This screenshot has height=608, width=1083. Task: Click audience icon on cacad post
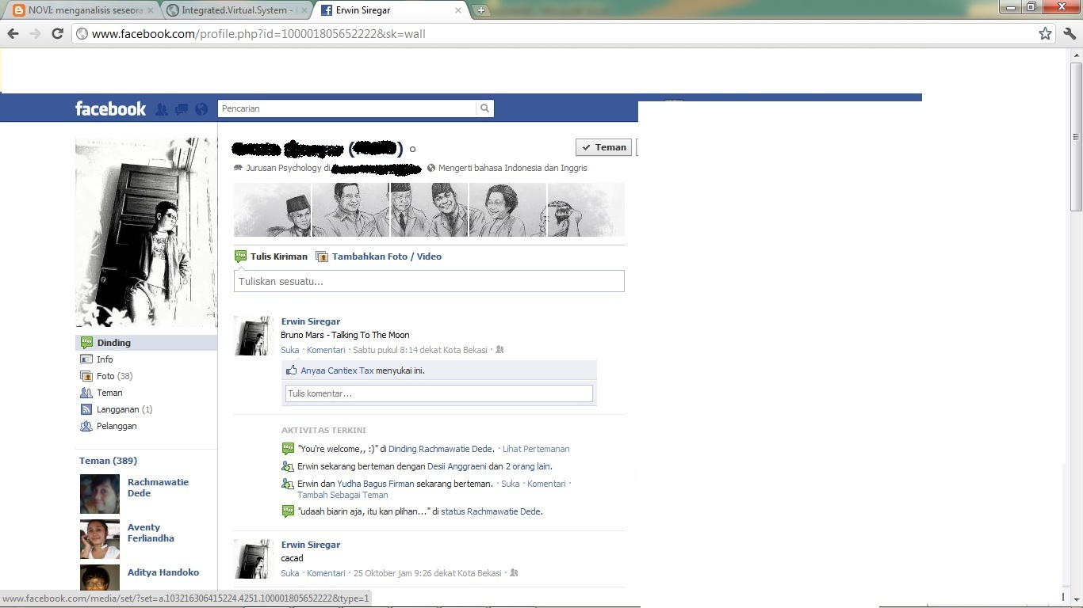(x=514, y=572)
